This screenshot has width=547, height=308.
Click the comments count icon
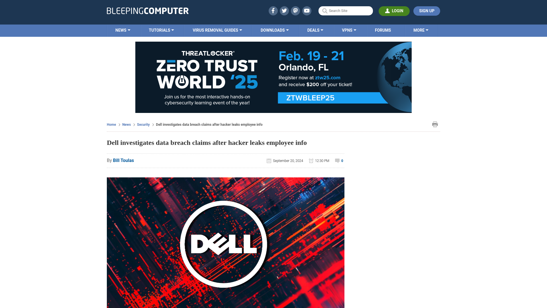337,161
